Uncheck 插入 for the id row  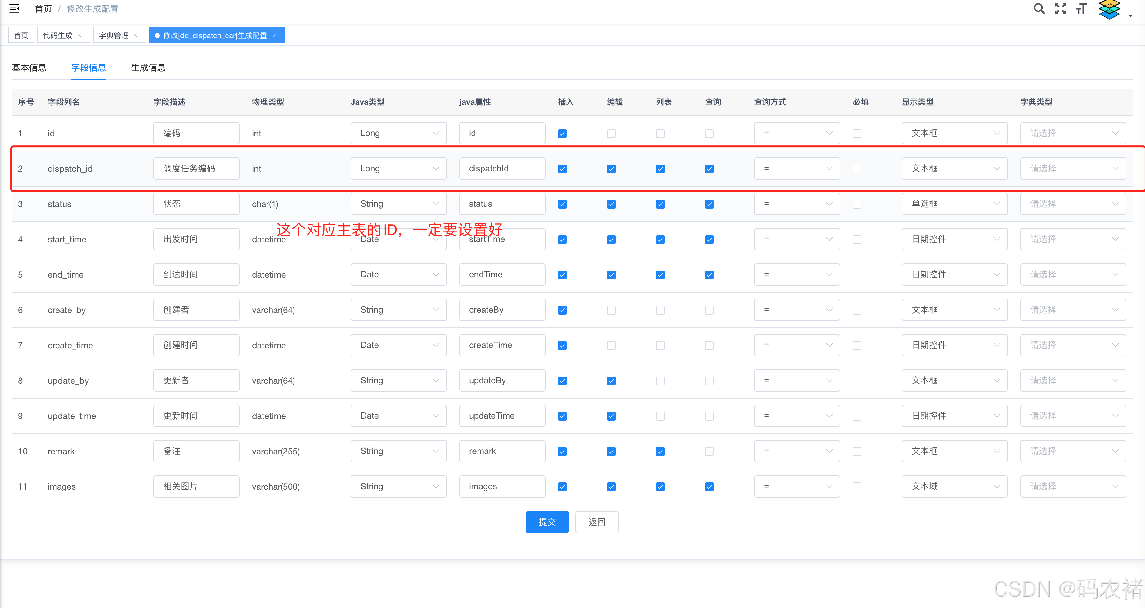click(562, 134)
